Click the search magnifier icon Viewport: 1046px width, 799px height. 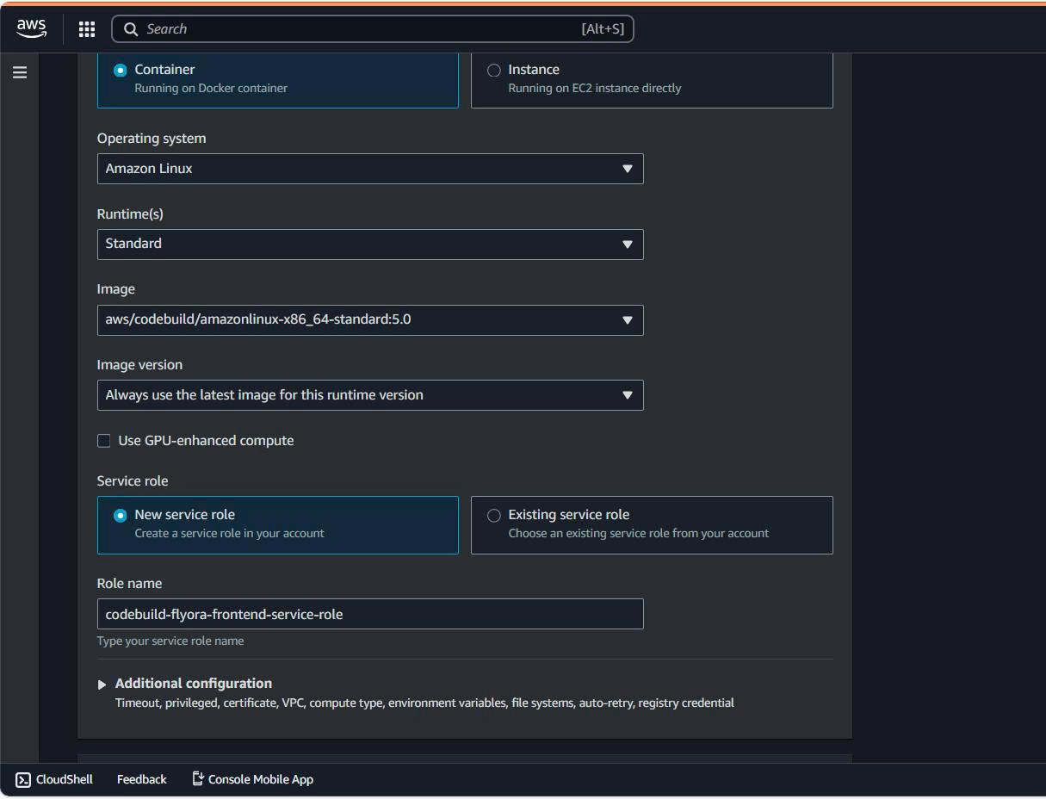(x=130, y=28)
